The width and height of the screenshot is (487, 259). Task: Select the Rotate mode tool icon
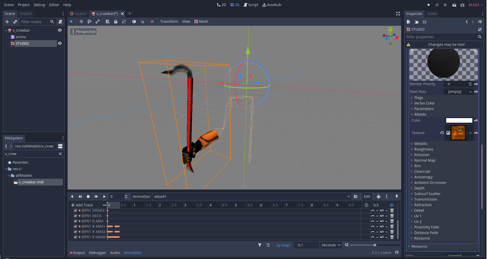89,21
